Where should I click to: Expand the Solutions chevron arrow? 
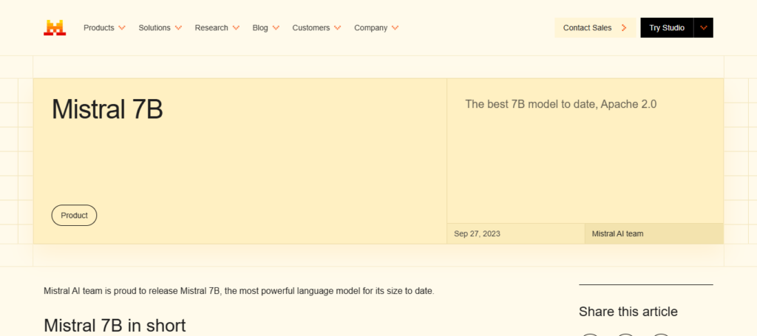coord(178,28)
